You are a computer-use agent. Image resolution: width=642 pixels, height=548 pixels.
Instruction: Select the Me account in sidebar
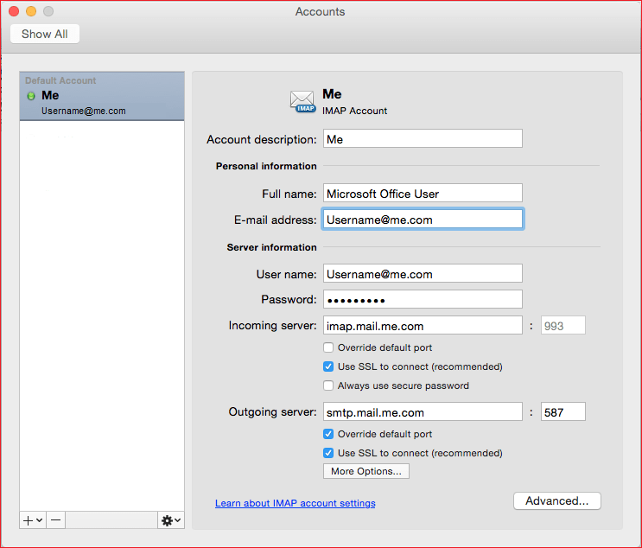(102, 96)
